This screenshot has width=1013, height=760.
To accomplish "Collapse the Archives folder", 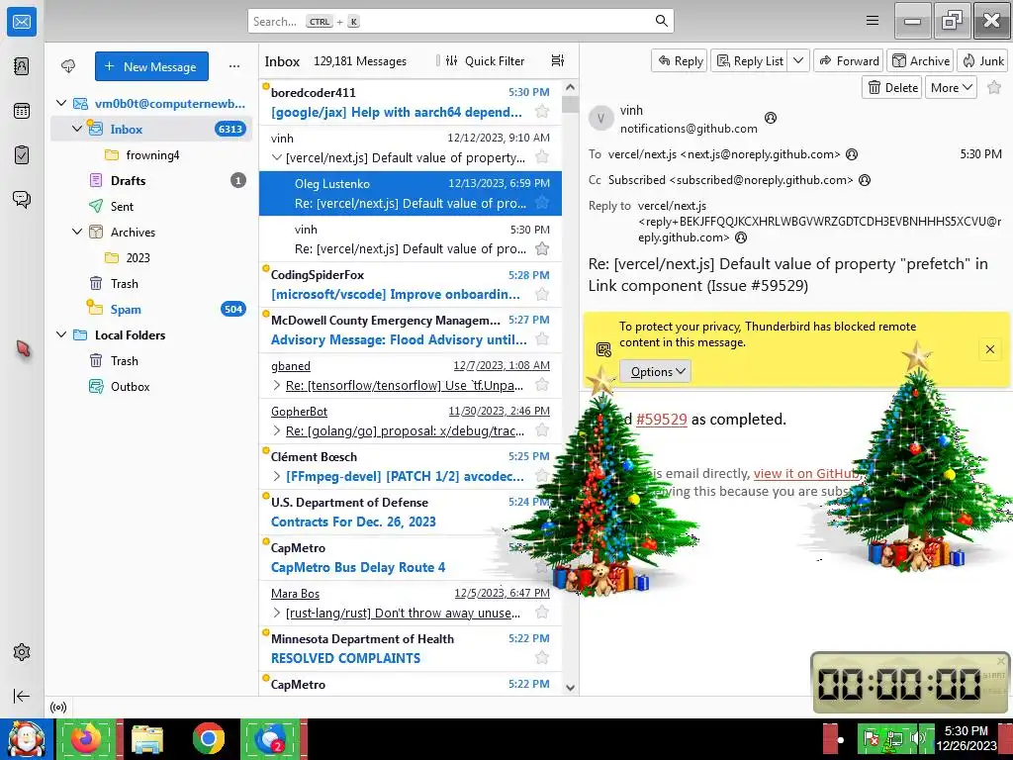I will coord(77,232).
